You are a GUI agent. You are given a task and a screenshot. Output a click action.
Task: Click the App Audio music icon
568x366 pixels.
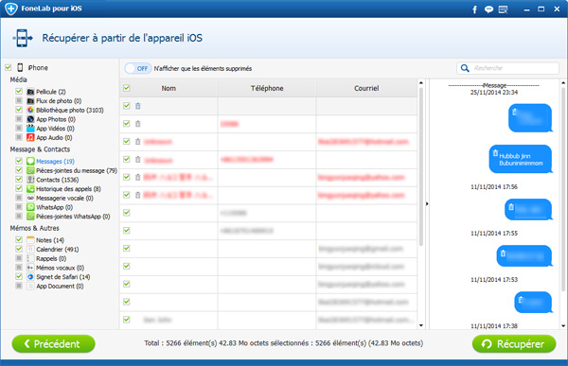pos(30,137)
